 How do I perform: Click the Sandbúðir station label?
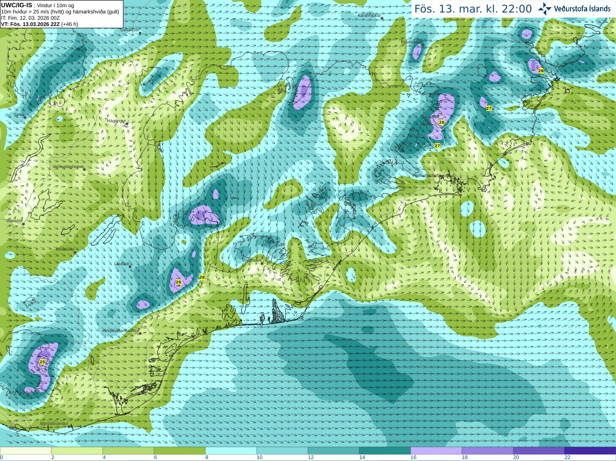pyautogui.click(x=129, y=30)
